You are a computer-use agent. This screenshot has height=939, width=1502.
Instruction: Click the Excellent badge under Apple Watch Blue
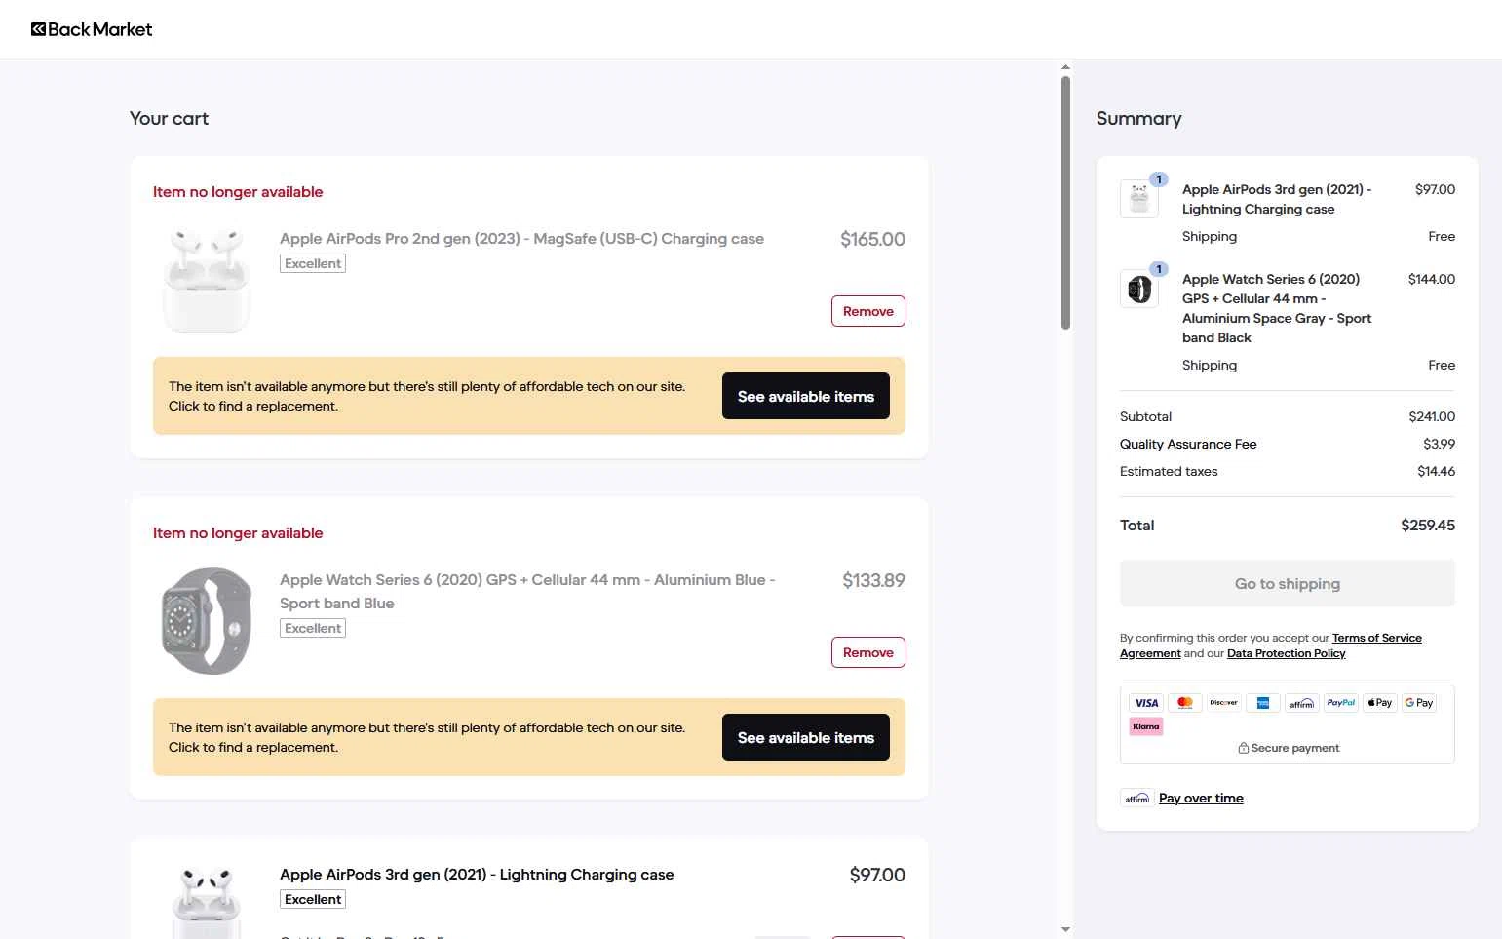click(313, 628)
